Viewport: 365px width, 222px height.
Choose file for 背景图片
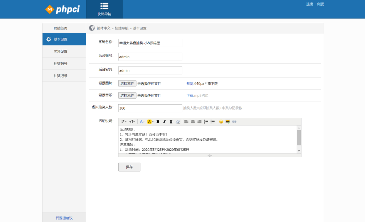tap(127, 83)
